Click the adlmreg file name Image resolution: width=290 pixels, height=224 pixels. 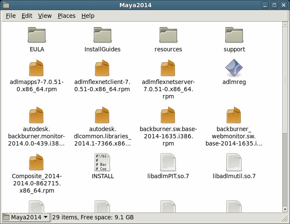234,82
